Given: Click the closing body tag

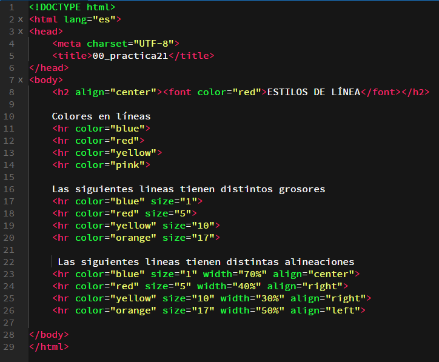Looking at the screenshot, I should click(x=49, y=335).
